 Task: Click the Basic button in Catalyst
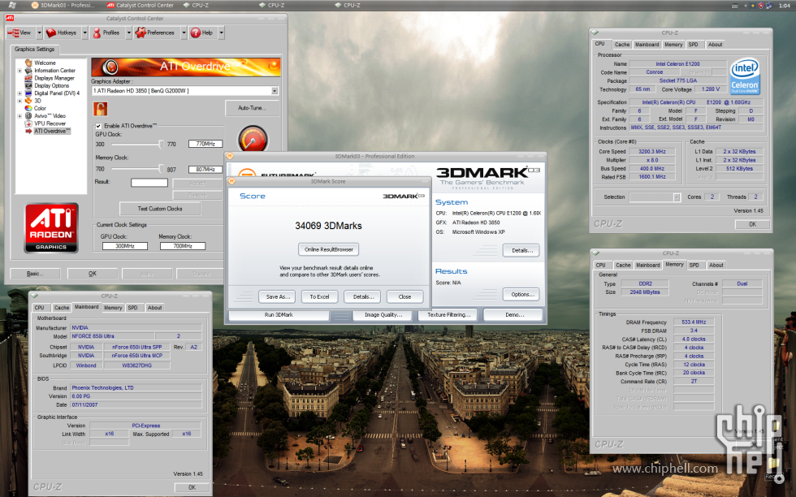[x=35, y=274]
